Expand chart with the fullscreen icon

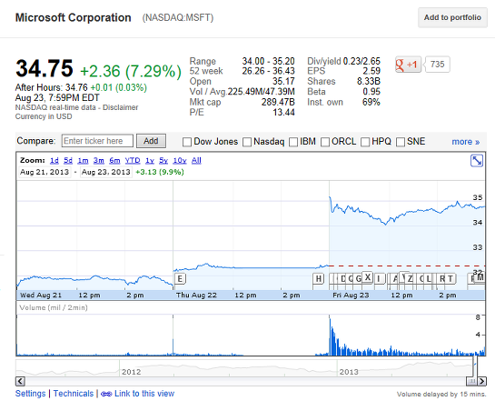[477, 161]
